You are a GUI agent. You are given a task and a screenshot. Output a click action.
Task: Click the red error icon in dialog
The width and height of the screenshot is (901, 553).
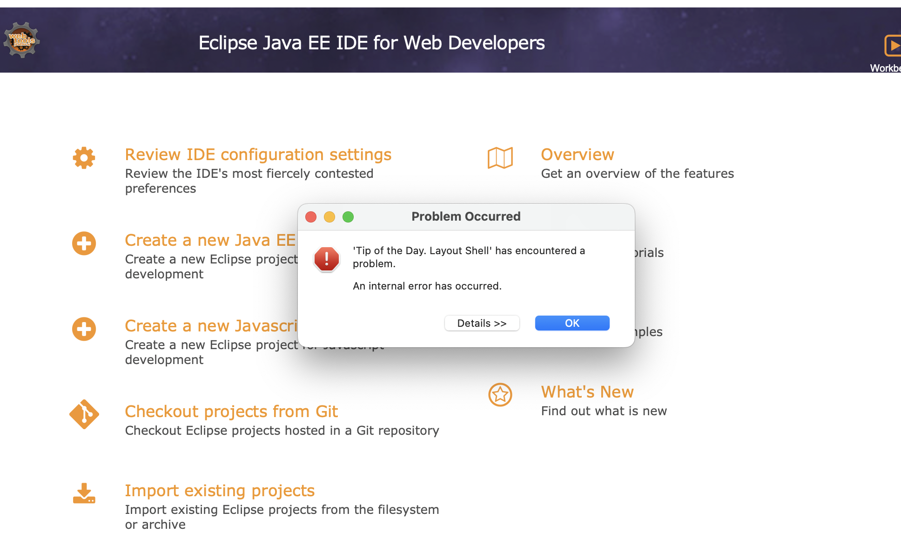tap(327, 259)
